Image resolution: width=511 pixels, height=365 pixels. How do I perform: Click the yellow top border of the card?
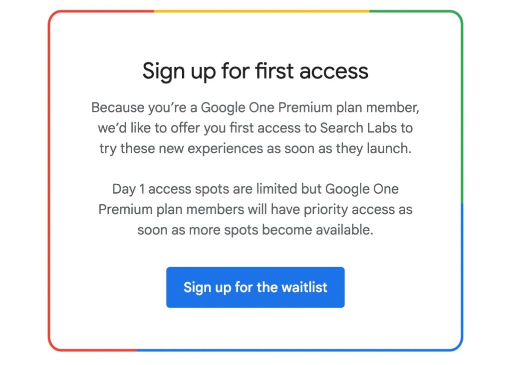pyautogui.click(x=259, y=11)
